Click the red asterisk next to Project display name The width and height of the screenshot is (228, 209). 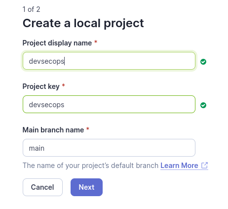coord(96,42)
